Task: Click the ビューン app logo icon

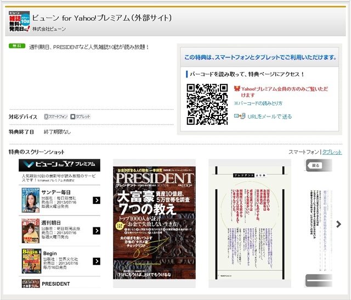Action: click(19, 21)
